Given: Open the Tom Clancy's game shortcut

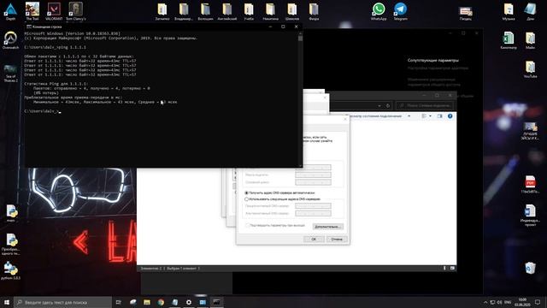Looking at the screenshot, I should coord(76,11).
